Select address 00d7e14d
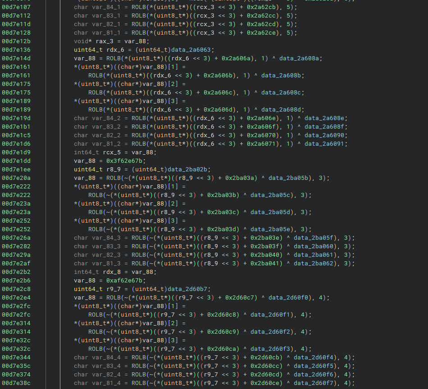Image resolution: width=428 pixels, height=389 pixels. [16, 58]
